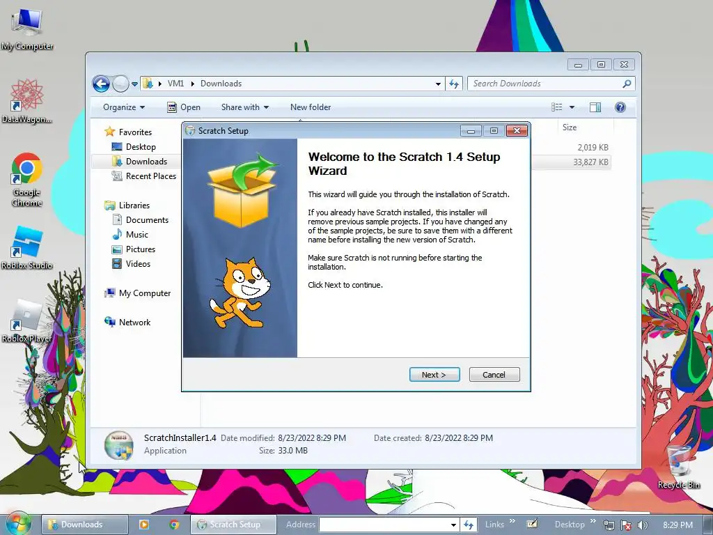Click VM1 in the address breadcrumb
This screenshot has height=535, width=713.
click(175, 84)
